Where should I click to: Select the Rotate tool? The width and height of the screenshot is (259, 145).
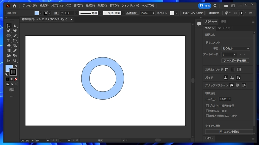tap(15, 41)
